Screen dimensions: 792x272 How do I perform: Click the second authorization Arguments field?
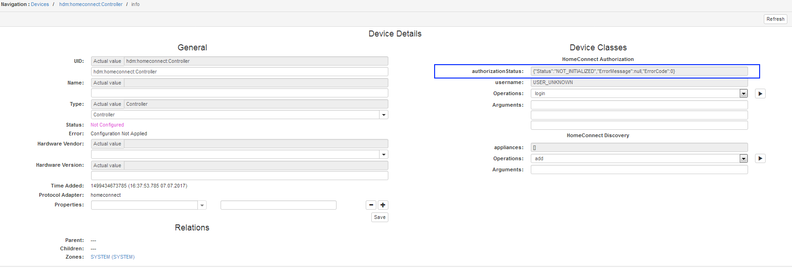[639, 115]
